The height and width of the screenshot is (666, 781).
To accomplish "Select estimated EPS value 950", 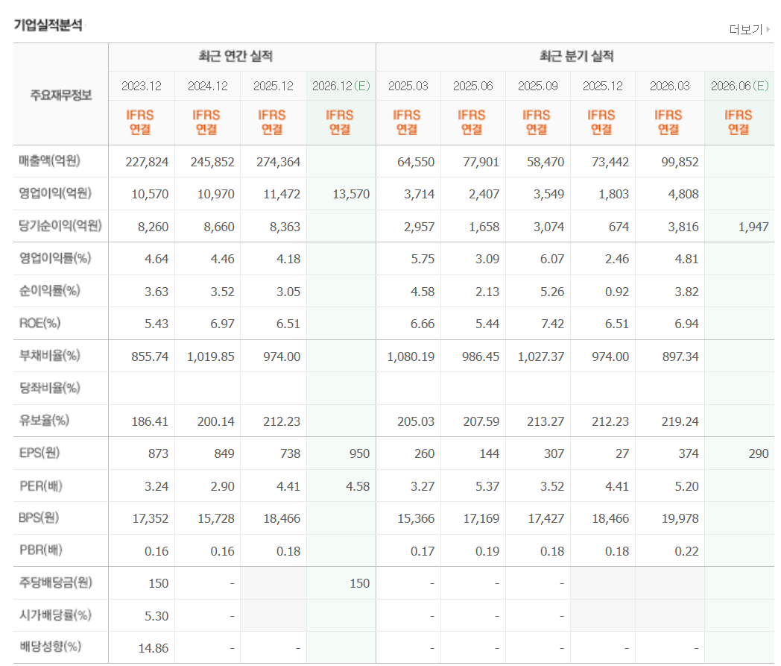I will 359,453.
